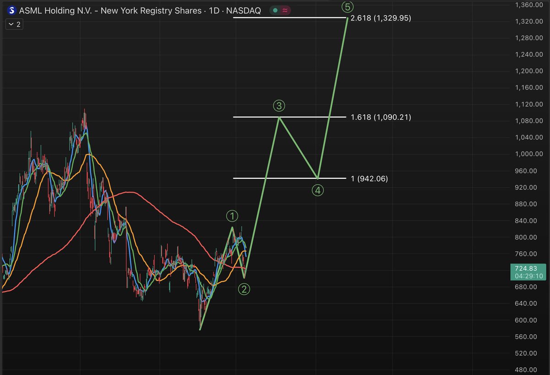Select the circled wave 3 label
550x375 pixels.
coord(279,106)
